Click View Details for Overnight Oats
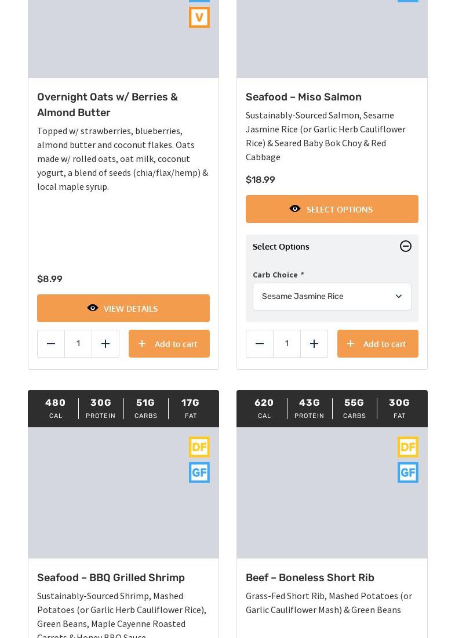 tap(123, 308)
